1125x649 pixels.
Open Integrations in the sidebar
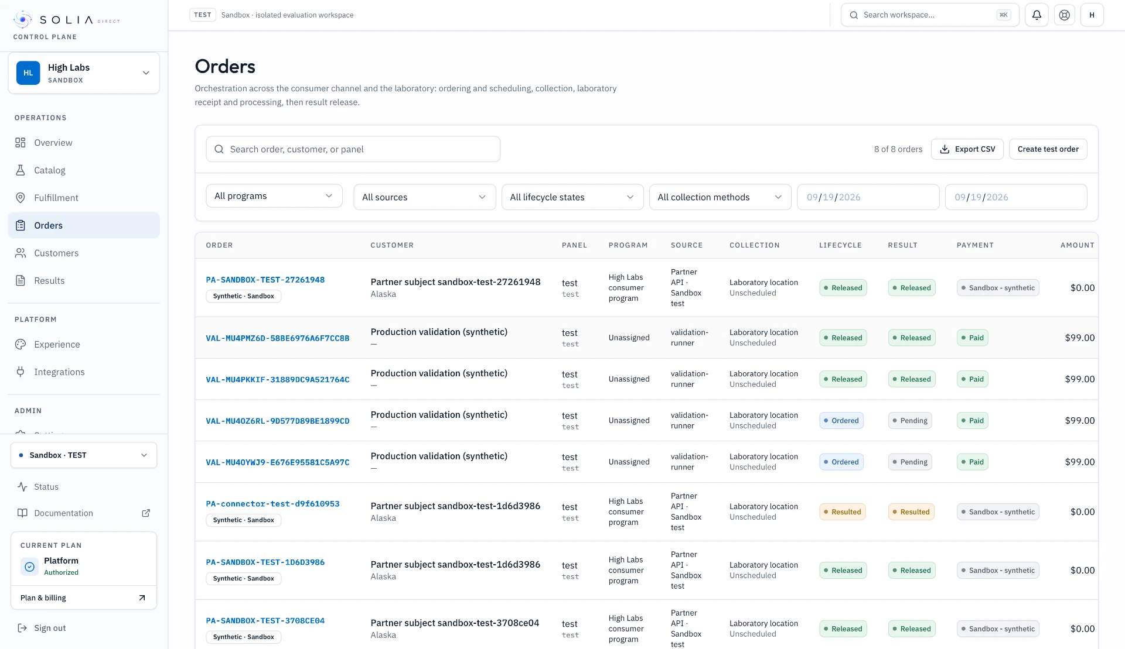point(84,372)
